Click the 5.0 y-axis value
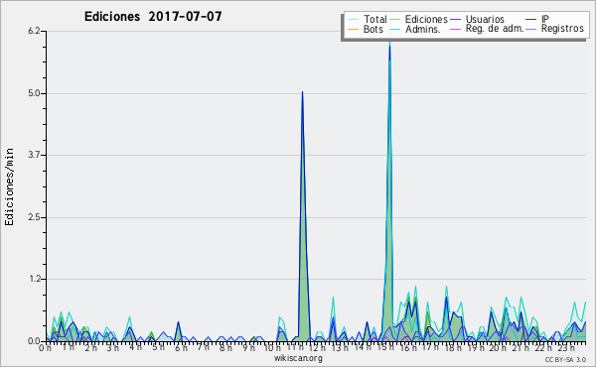Screen dimensions: 596x367 point(34,93)
